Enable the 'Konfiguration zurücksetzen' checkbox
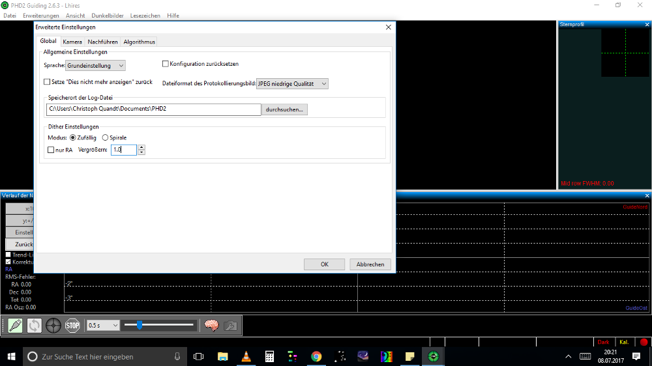652x366 pixels. tap(166, 64)
